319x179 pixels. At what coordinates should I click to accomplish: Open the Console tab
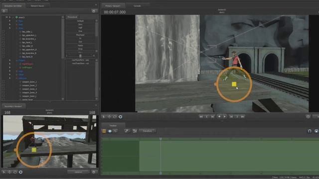138,6
